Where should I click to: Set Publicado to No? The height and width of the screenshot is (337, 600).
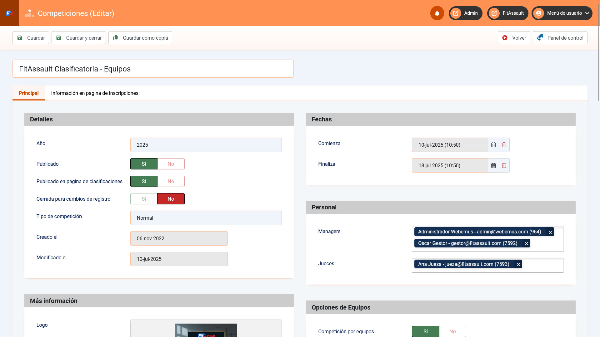pyautogui.click(x=171, y=164)
